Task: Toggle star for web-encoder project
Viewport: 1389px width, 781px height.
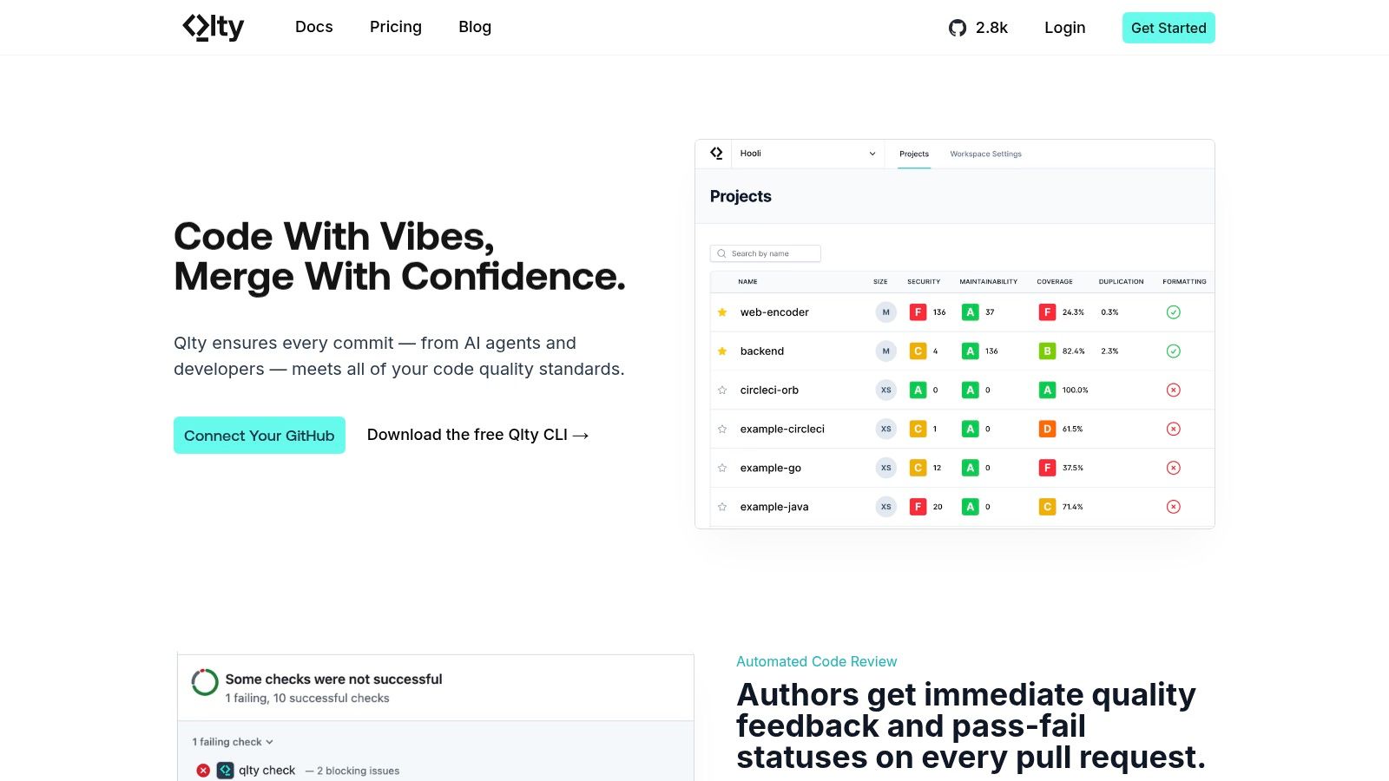Action: pyautogui.click(x=722, y=312)
